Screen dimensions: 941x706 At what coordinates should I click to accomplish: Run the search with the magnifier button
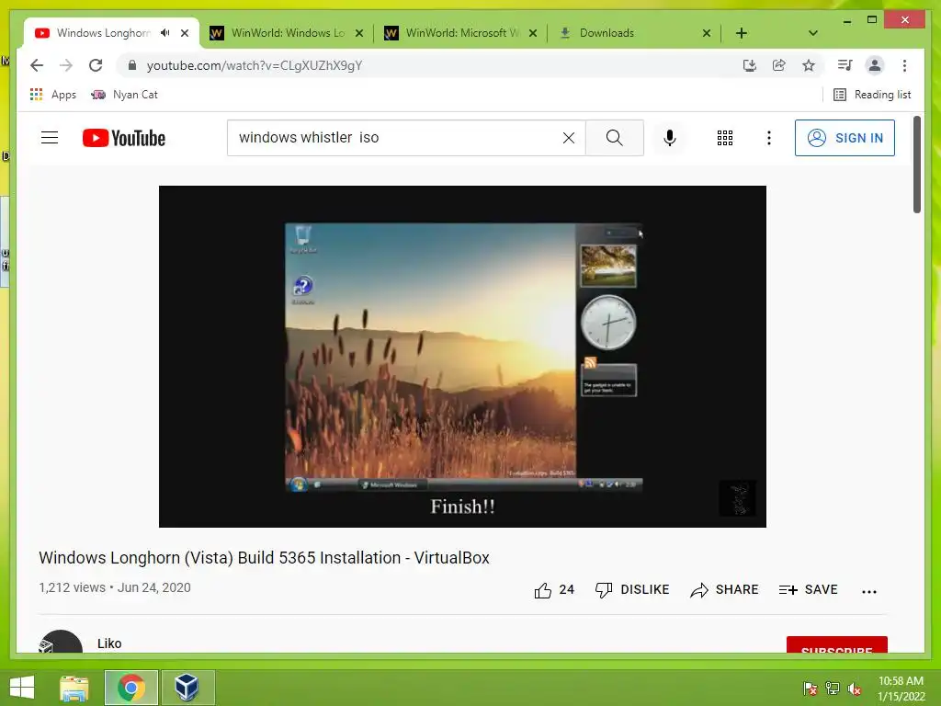click(x=615, y=138)
